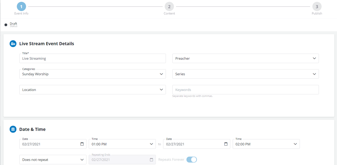The width and height of the screenshot is (337, 165).
Task: Click the Draft status dot indicator
Action: [6, 25]
